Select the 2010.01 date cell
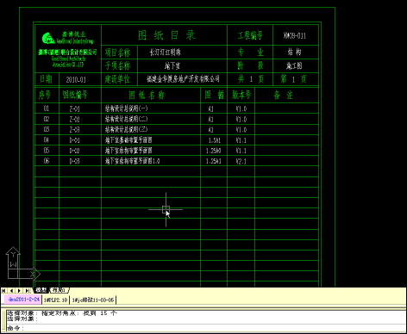Screen dimensions: 407x334 [x=76, y=79]
